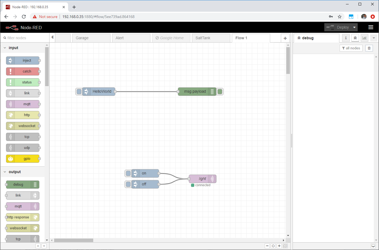
Task: Trigger the HelloWorld inject node button
Action: click(x=79, y=92)
